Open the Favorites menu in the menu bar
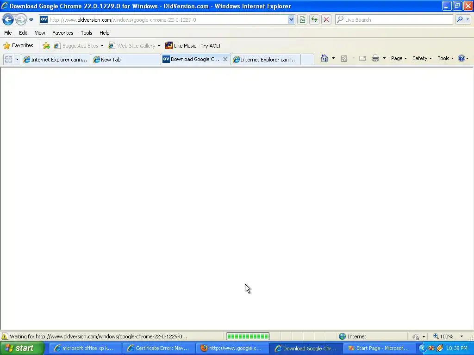This screenshot has height=355, width=474. click(62, 33)
